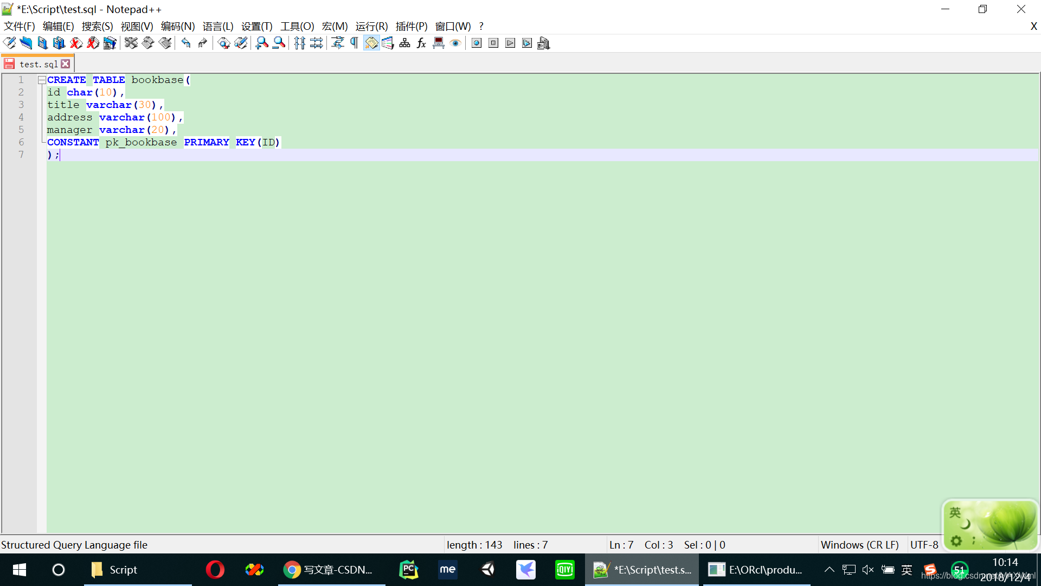The width and height of the screenshot is (1041, 586).
Task: Click the Undo arrow icon
Action: click(x=186, y=43)
